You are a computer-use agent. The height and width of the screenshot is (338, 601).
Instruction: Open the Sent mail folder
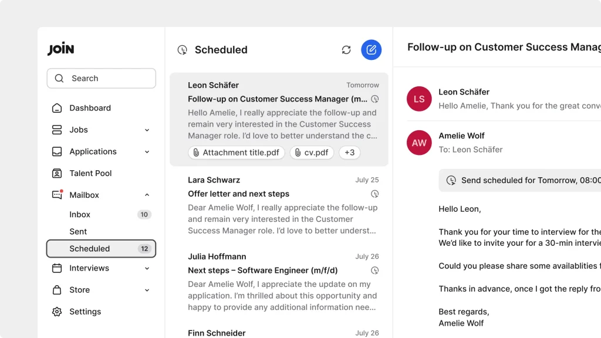click(78, 231)
